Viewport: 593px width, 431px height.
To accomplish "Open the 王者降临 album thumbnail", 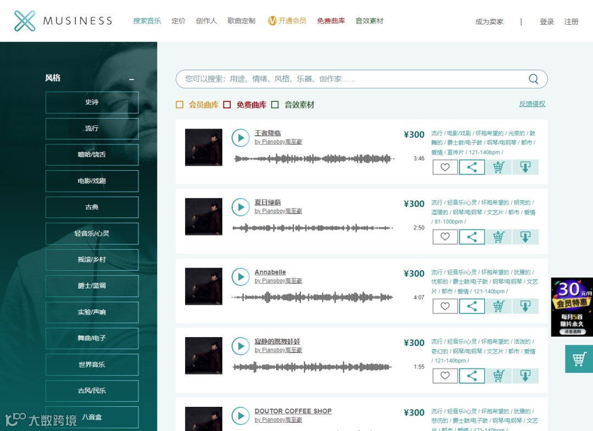I will click(204, 147).
